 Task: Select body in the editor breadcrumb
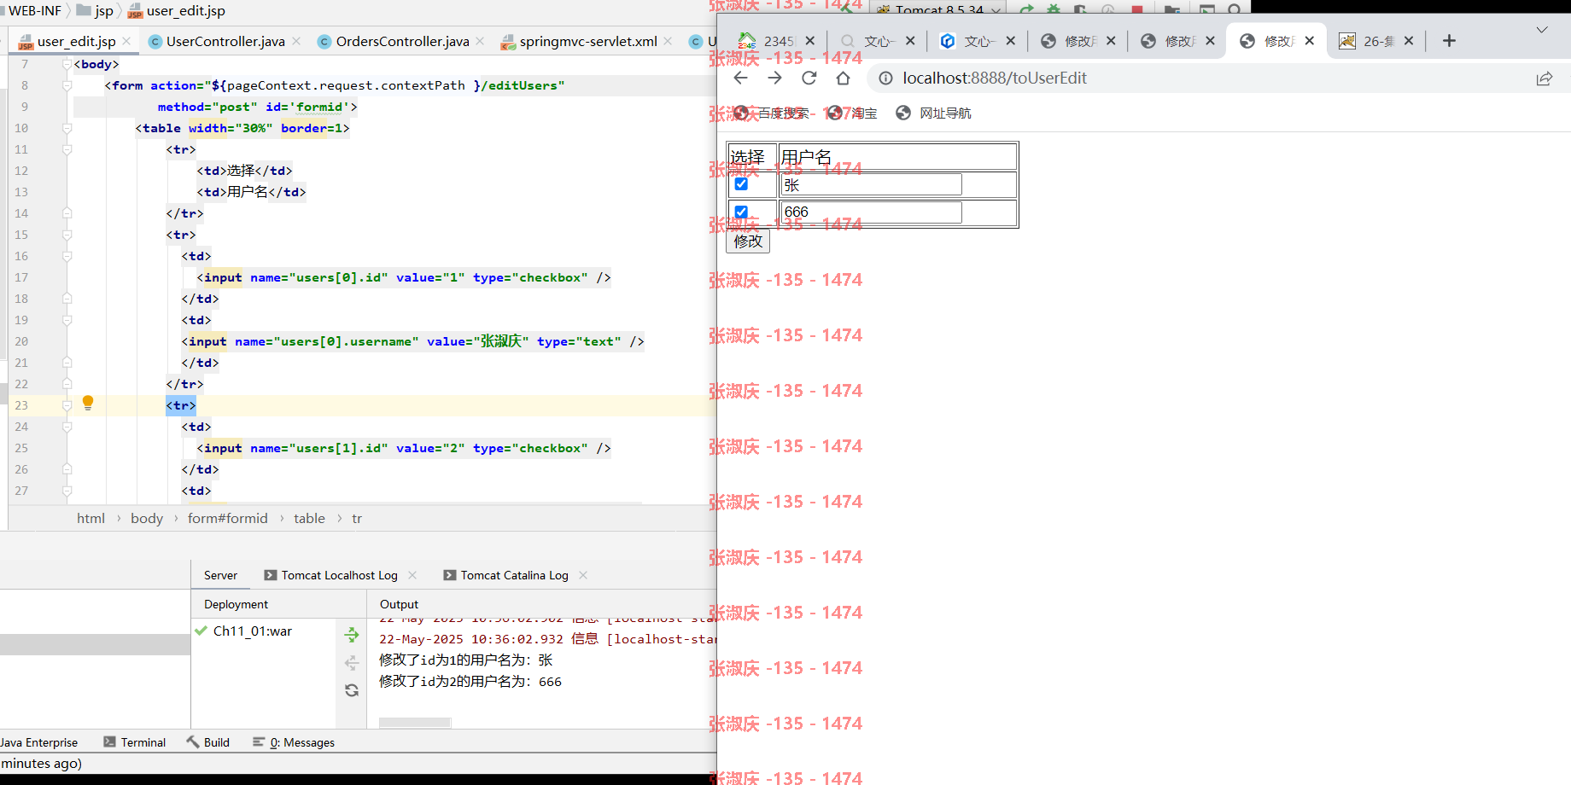coord(147,519)
